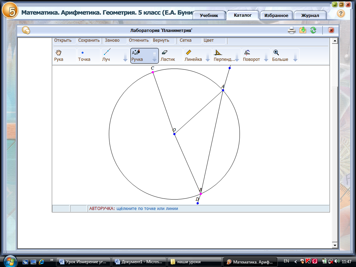The width and height of the screenshot is (356, 267).
Task: Open the Цвет color button
Action: pyautogui.click(x=215, y=40)
